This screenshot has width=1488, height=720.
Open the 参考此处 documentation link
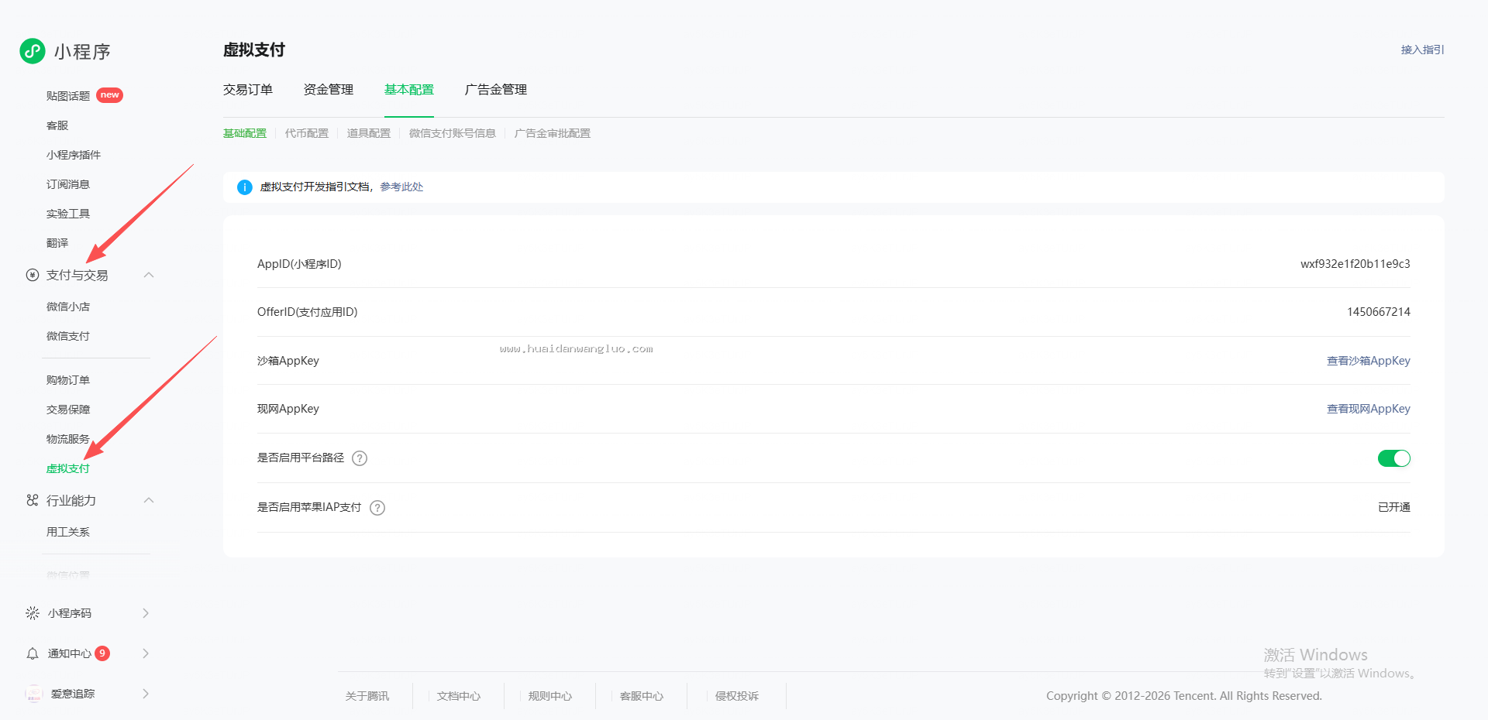(401, 187)
